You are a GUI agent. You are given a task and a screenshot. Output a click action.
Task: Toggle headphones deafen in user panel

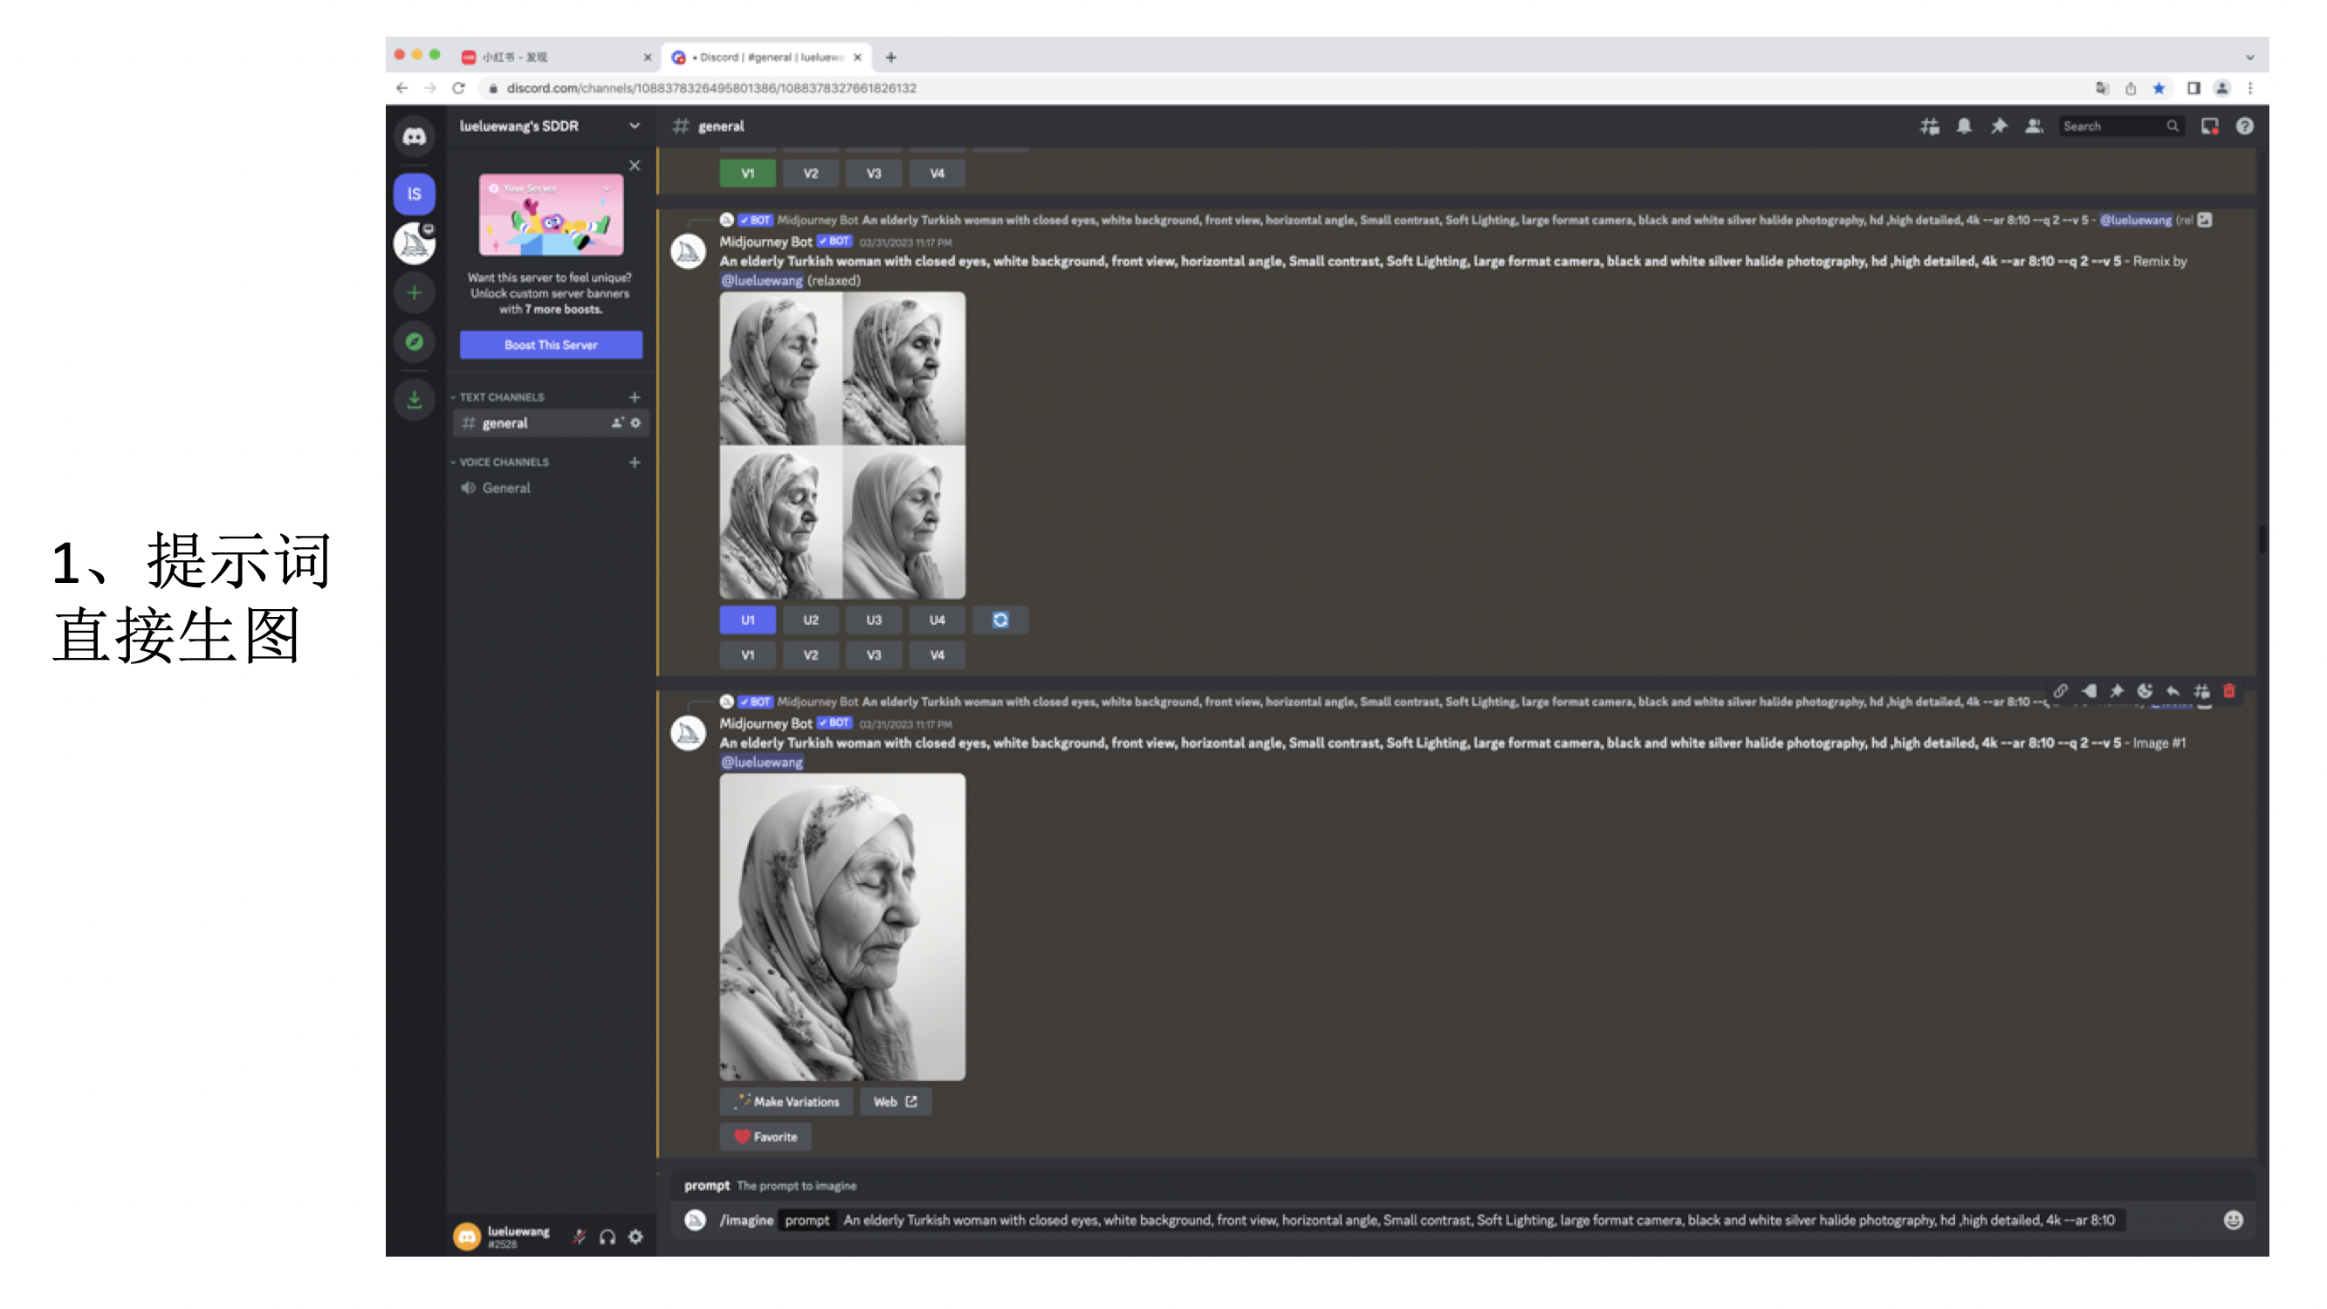[x=608, y=1237]
